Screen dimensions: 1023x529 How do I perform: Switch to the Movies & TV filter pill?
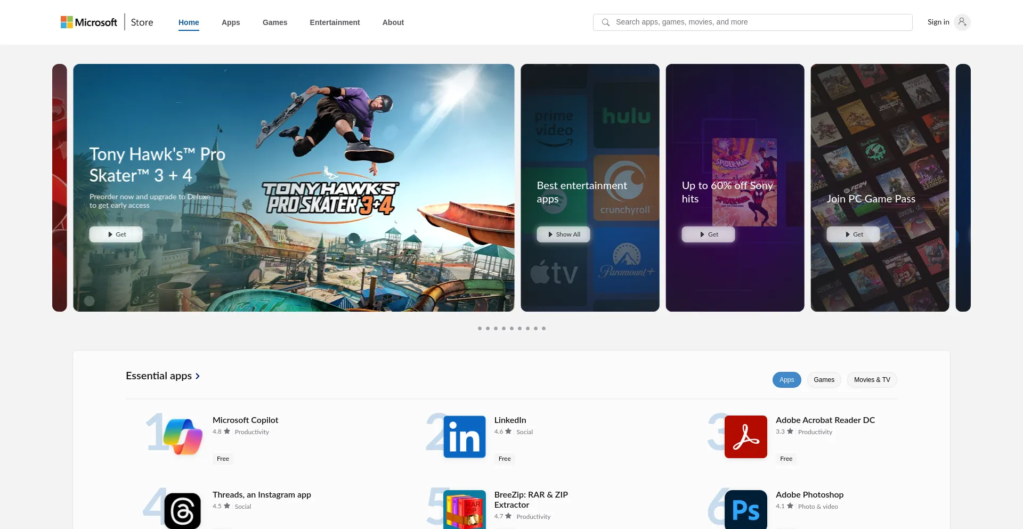pos(872,380)
